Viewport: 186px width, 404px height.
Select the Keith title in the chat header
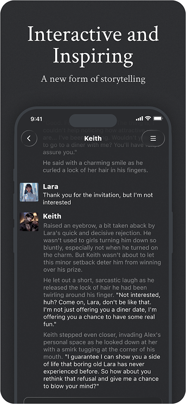(93, 139)
